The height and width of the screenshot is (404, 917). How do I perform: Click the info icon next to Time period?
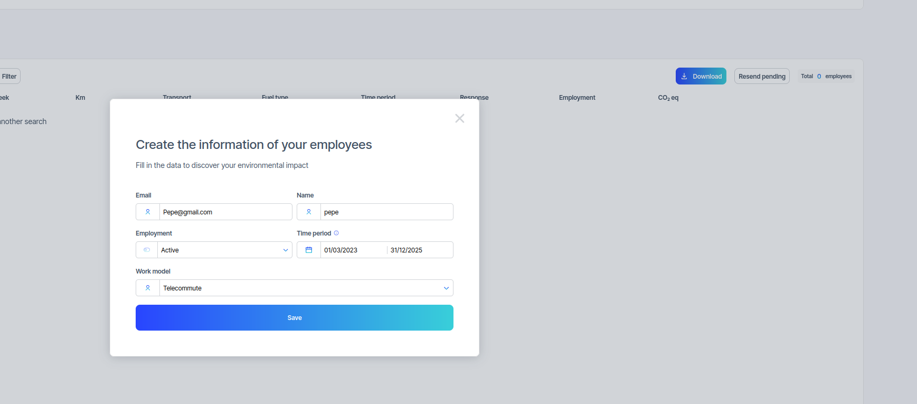[x=336, y=233]
